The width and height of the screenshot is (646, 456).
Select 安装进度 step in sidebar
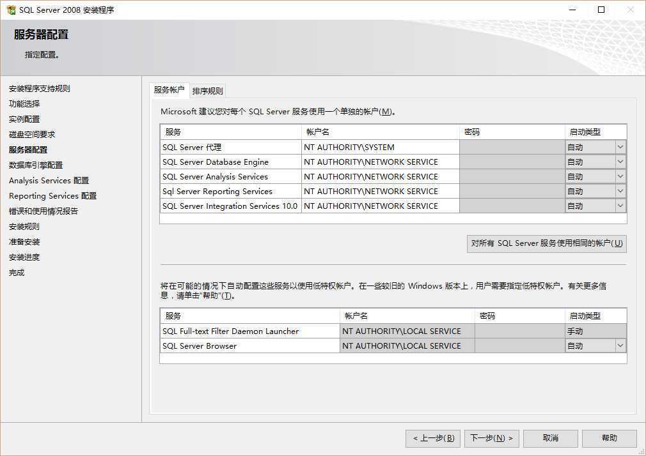coord(24,257)
